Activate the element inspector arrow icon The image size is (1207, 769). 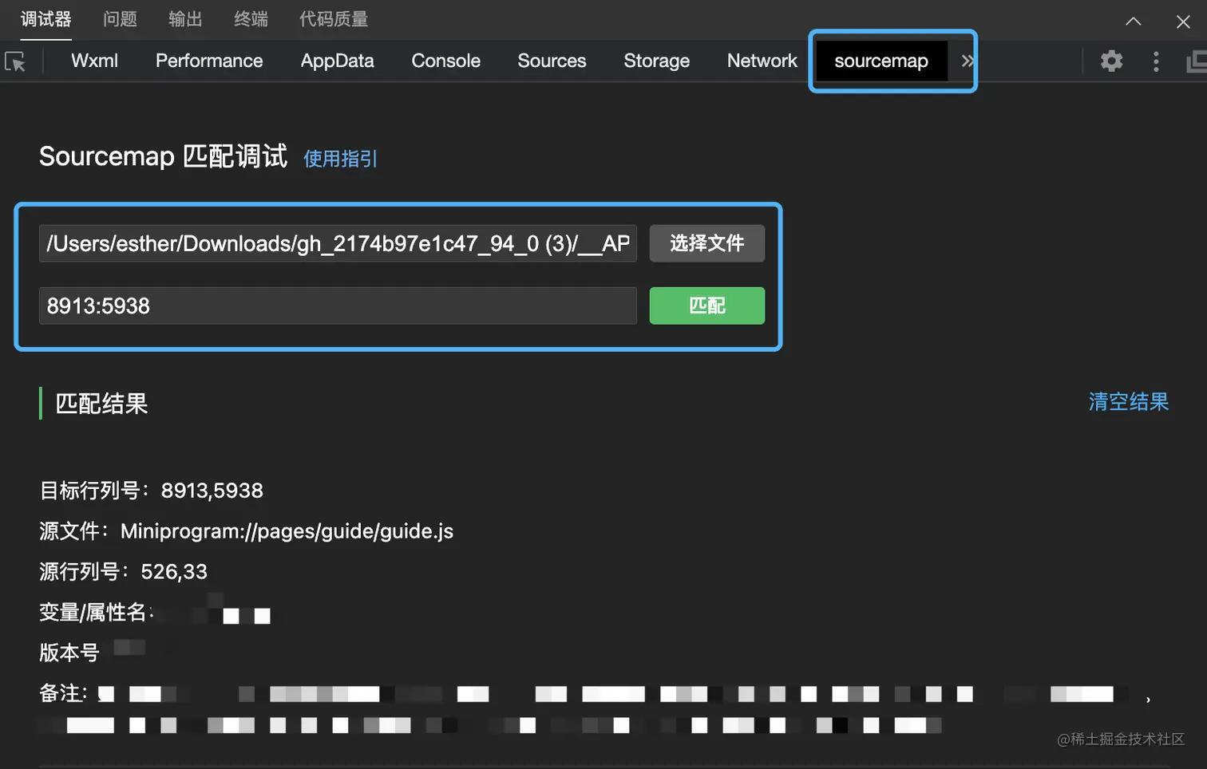[x=15, y=61]
